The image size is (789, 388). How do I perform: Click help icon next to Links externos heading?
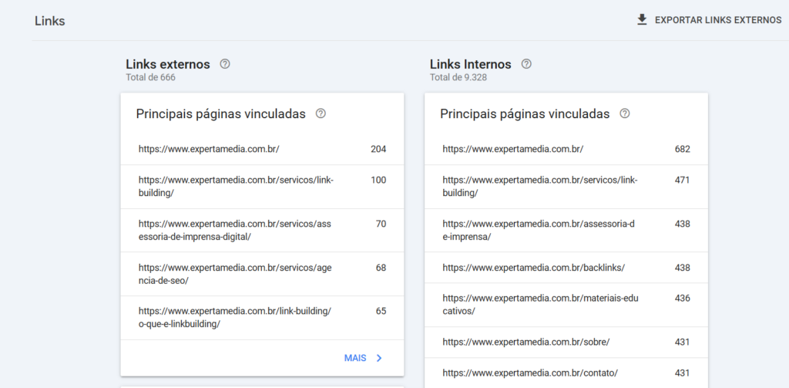(x=225, y=64)
